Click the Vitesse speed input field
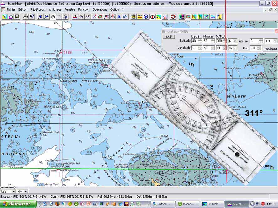Image resolution: width=278 pixels, height=208 pixels. (x=254, y=41)
